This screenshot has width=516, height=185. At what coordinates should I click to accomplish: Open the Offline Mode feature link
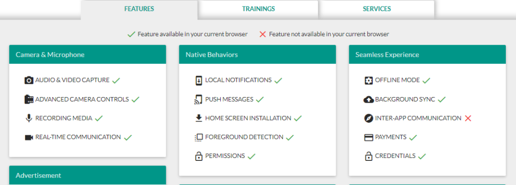398,80
